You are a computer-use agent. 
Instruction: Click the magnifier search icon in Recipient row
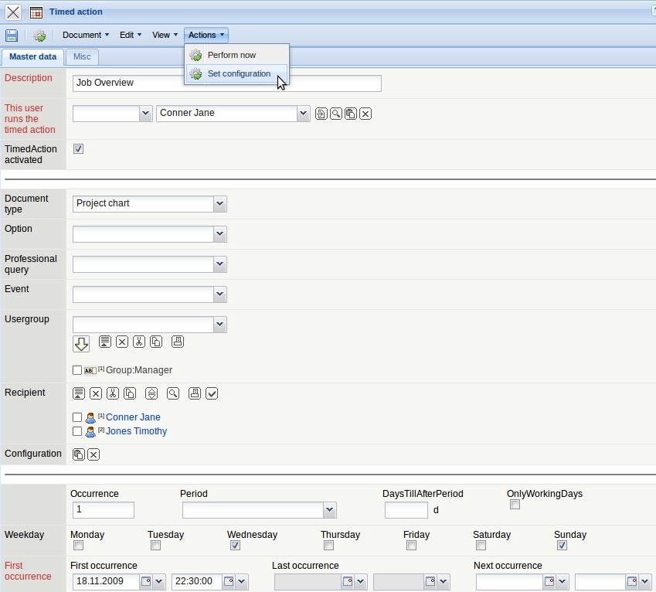(173, 393)
